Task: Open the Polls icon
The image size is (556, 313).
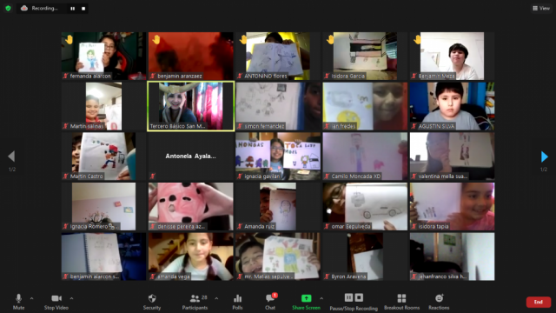Action: tap(237, 302)
